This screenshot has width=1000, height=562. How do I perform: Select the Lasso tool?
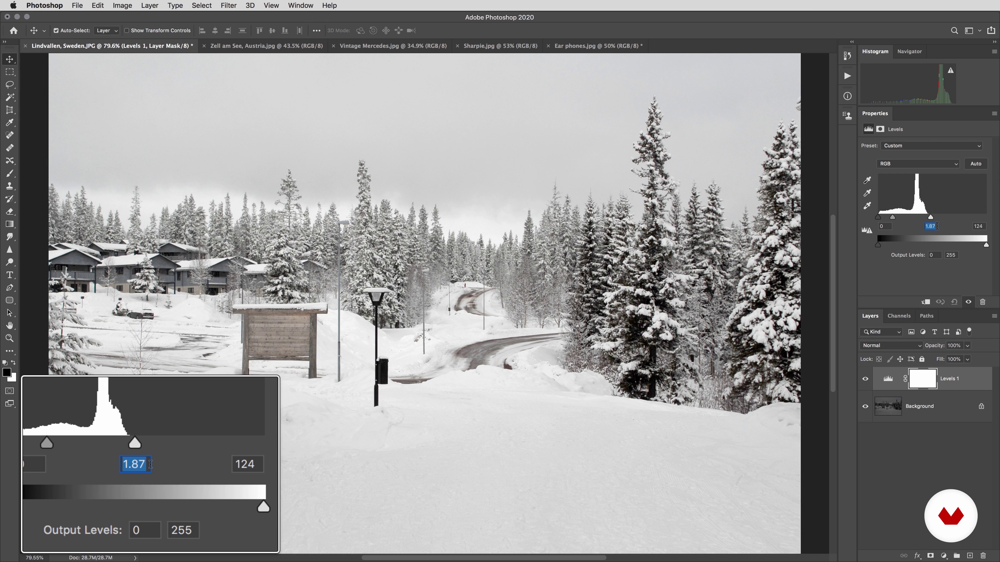10,85
